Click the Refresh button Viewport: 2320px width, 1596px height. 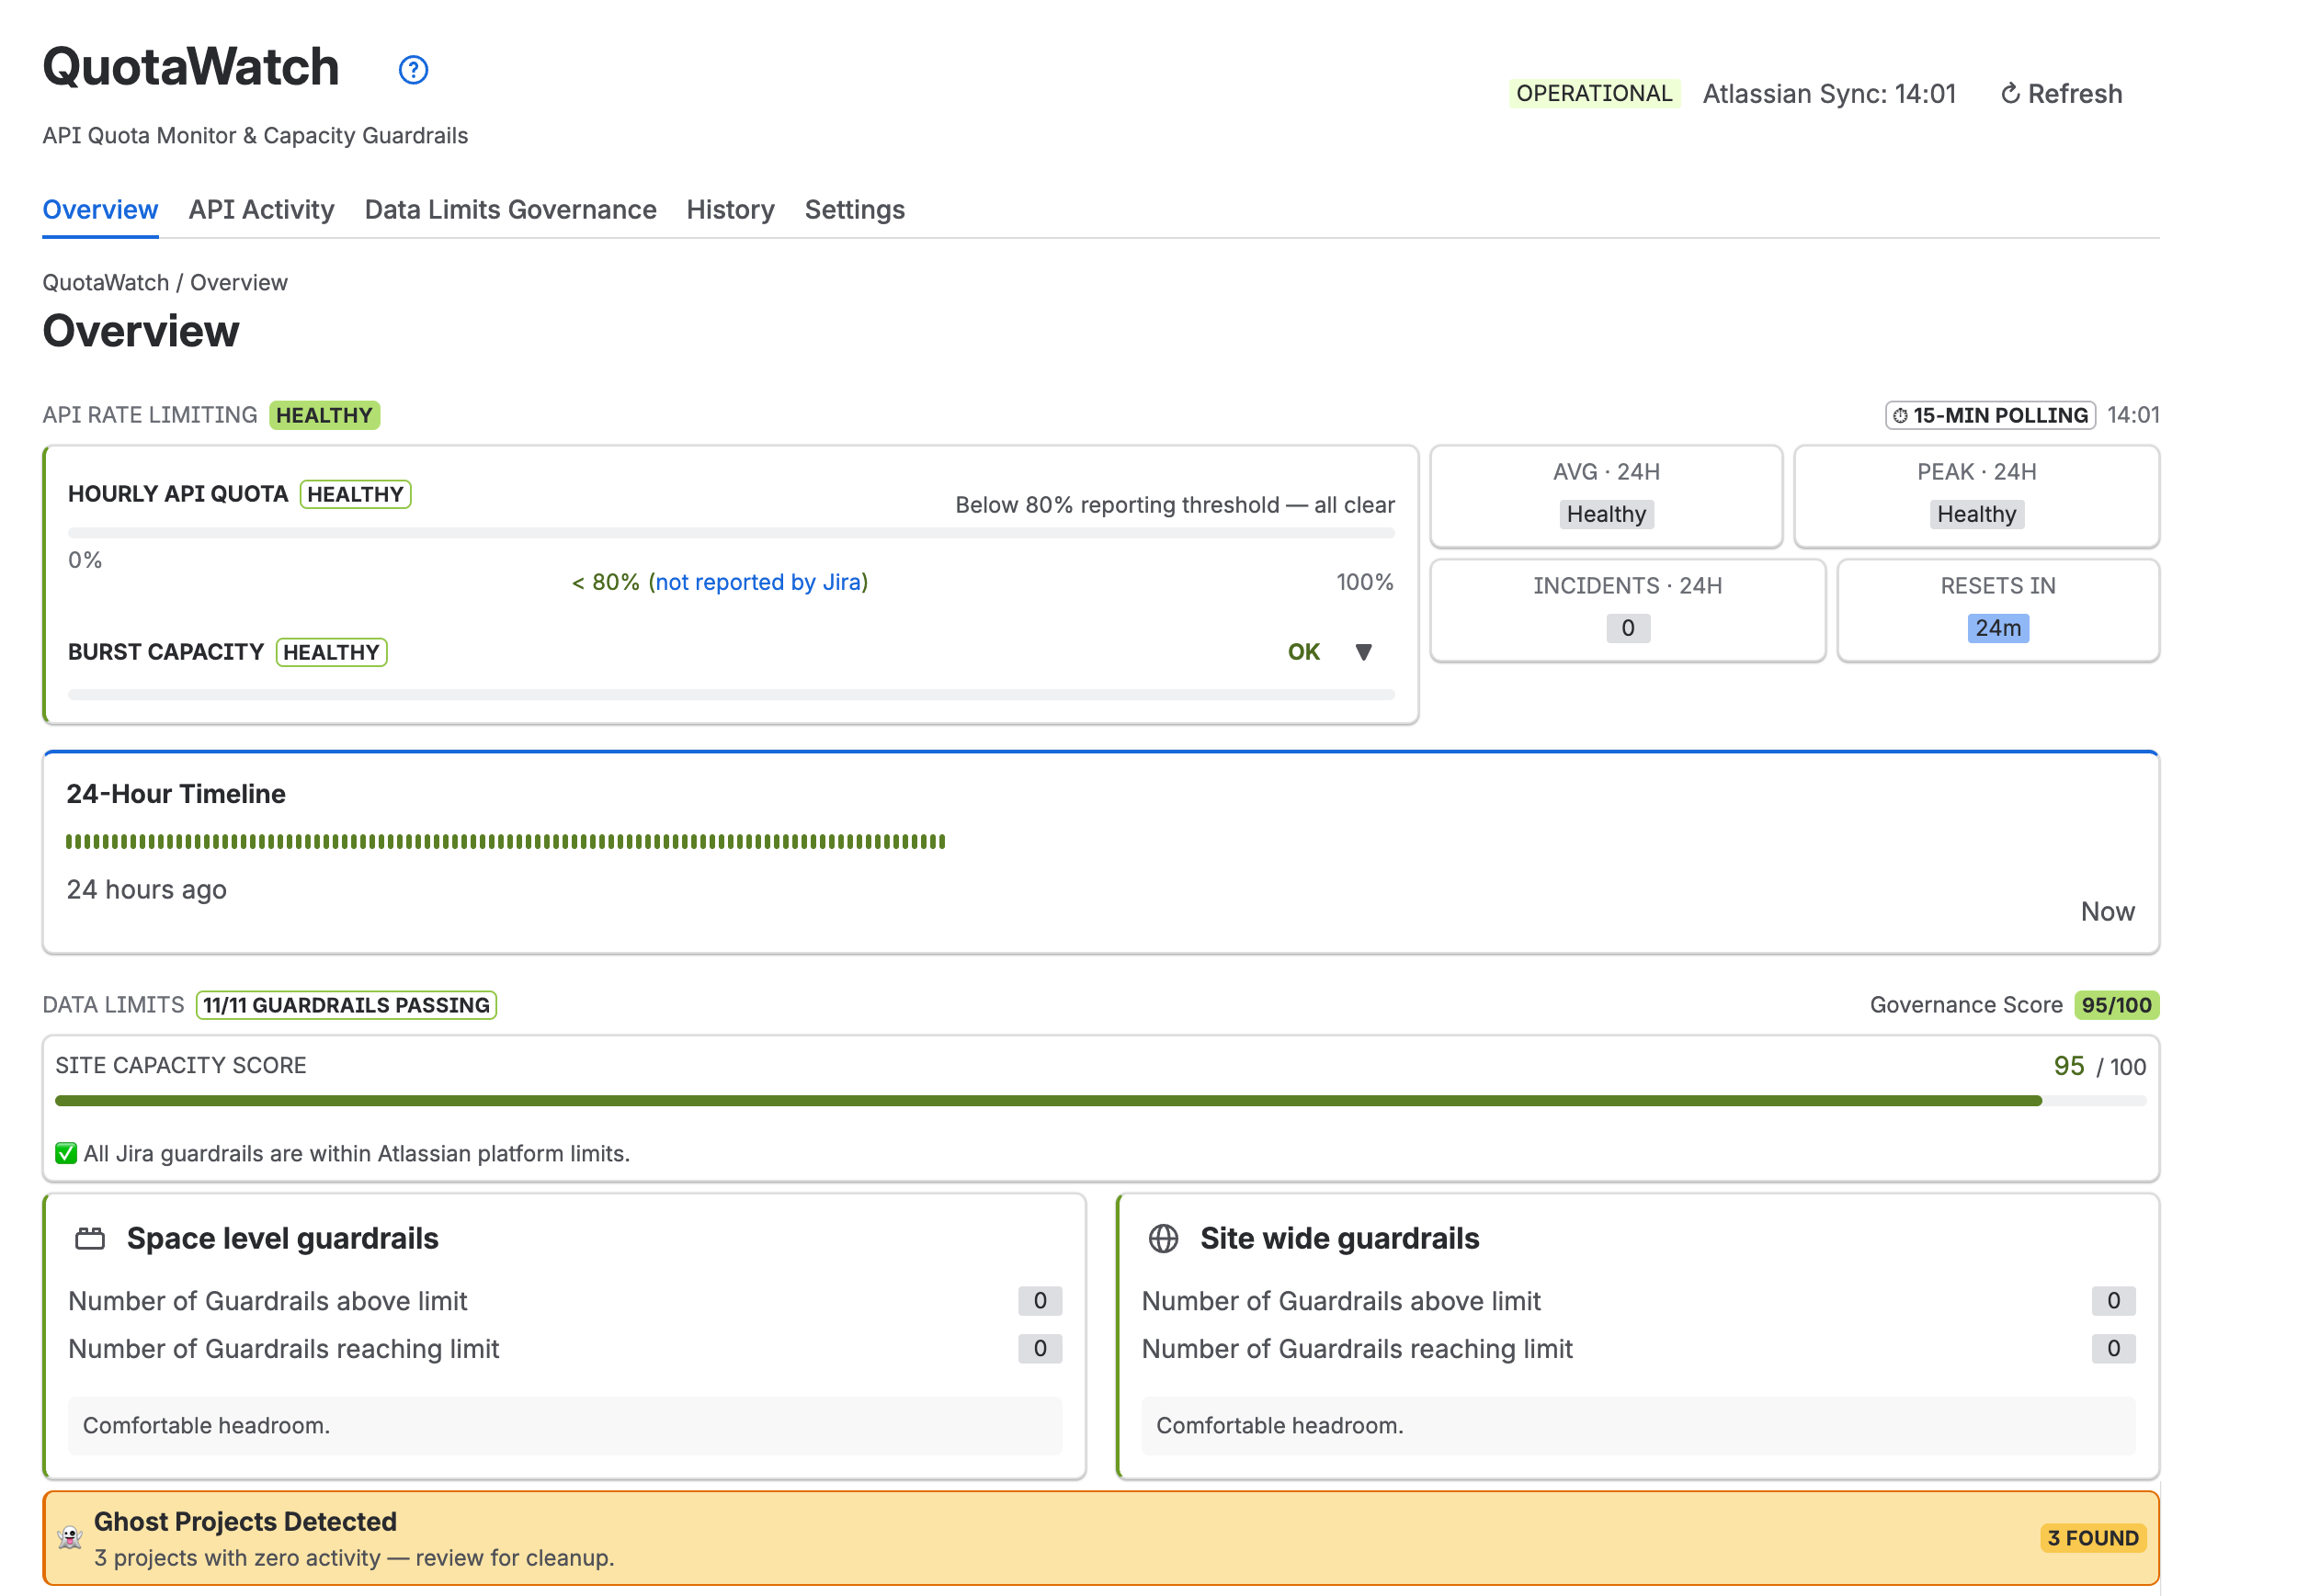2060,94
